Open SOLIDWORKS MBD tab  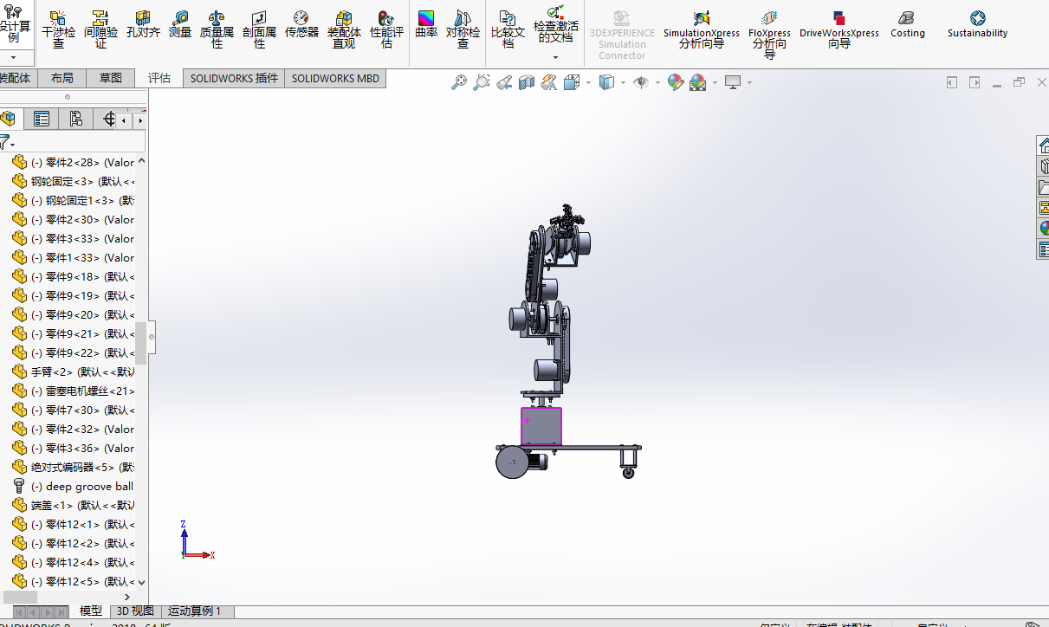(x=335, y=78)
